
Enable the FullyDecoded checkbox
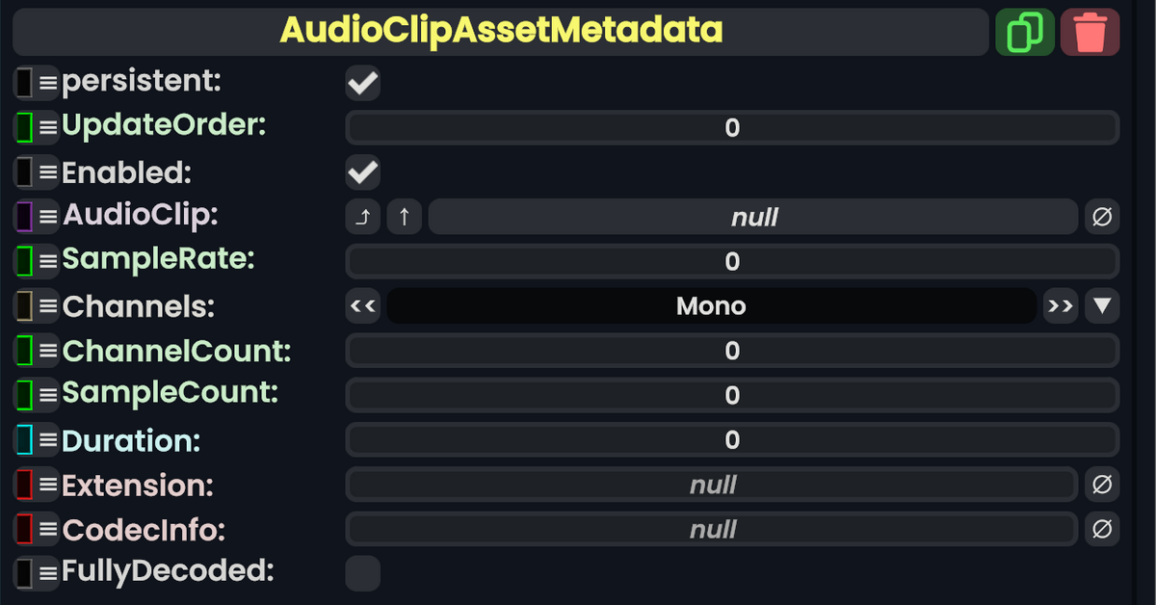tap(362, 573)
